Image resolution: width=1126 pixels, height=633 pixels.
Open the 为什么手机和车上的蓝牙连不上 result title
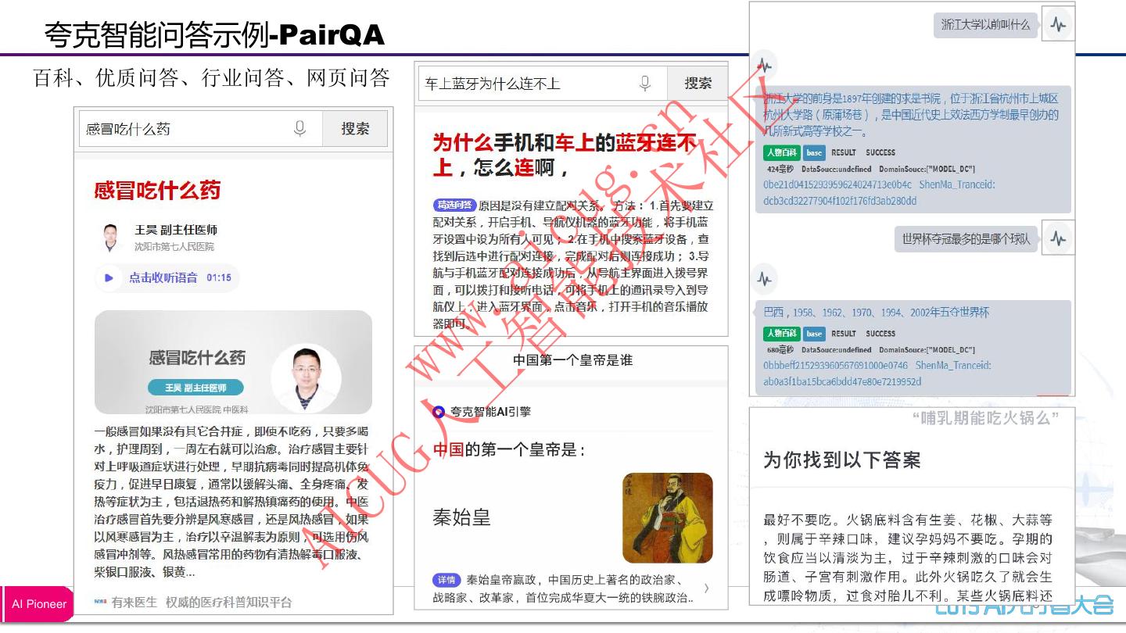pyautogui.click(x=565, y=155)
